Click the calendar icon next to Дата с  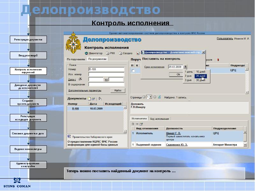pos(80,79)
